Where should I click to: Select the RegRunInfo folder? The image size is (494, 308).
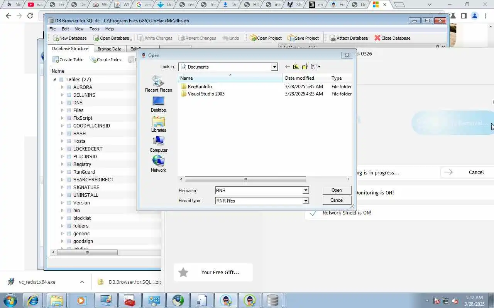pyautogui.click(x=200, y=87)
